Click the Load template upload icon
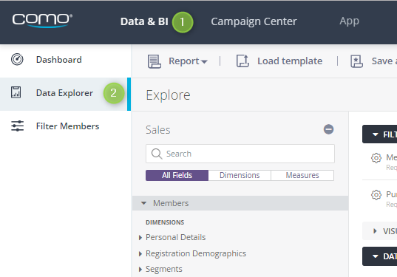The height and width of the screenshot is (277, 397). click(x=242, y=61)
